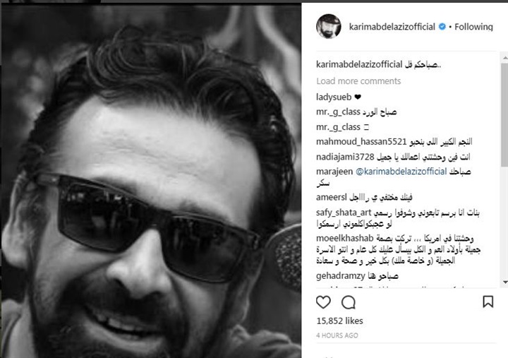
Task: Toggle Following status for this account
Action: click(473, 27)
